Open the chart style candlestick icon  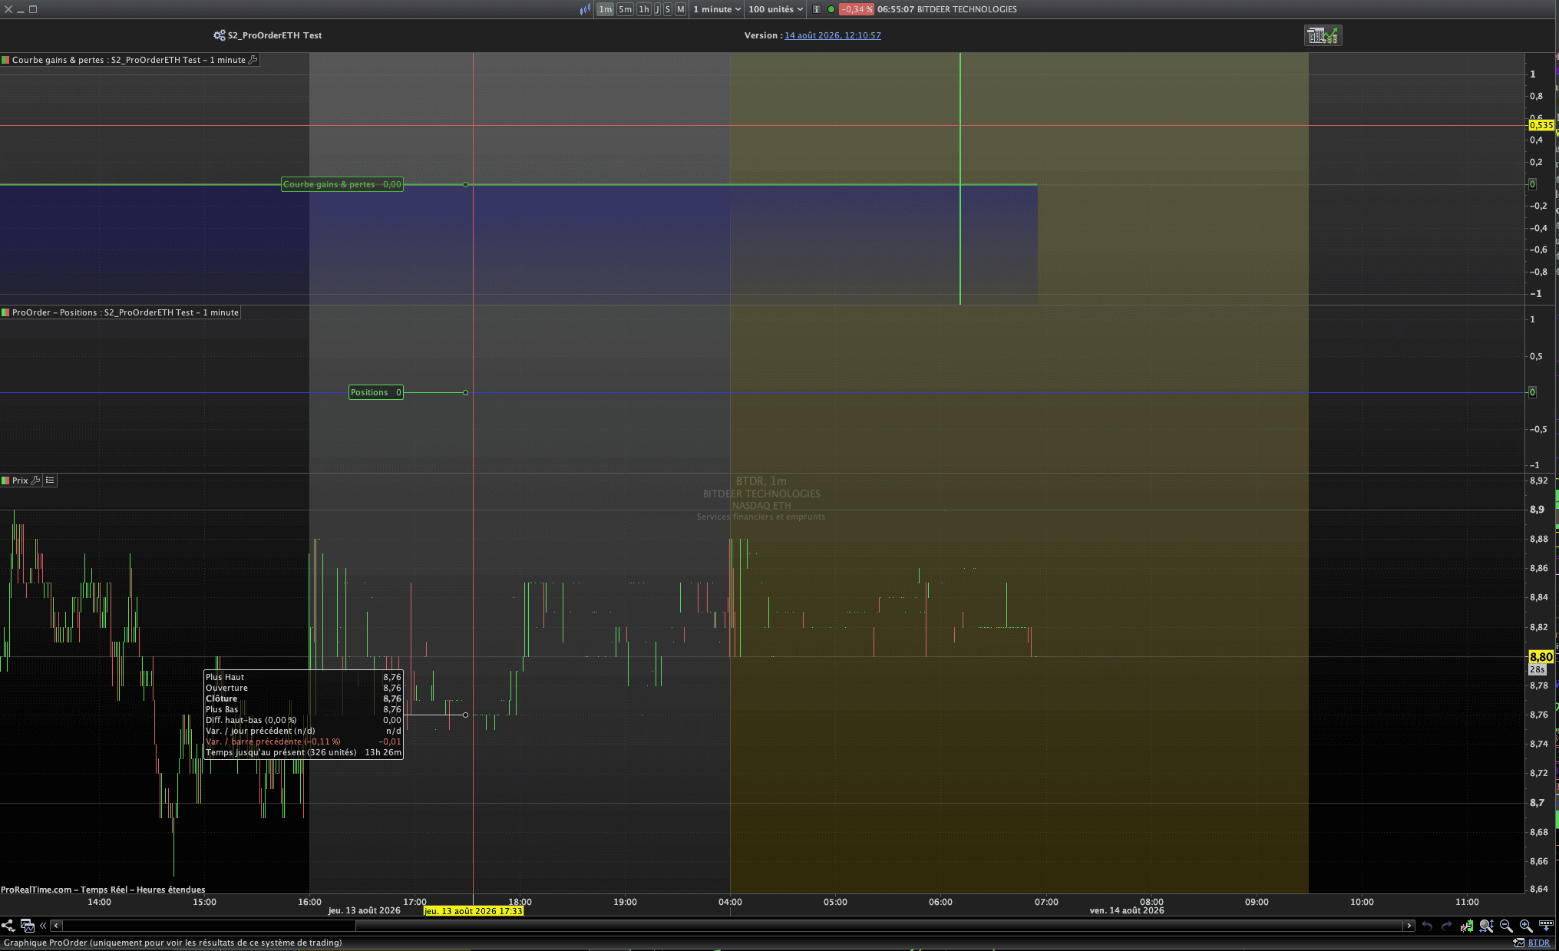[585, 9]
